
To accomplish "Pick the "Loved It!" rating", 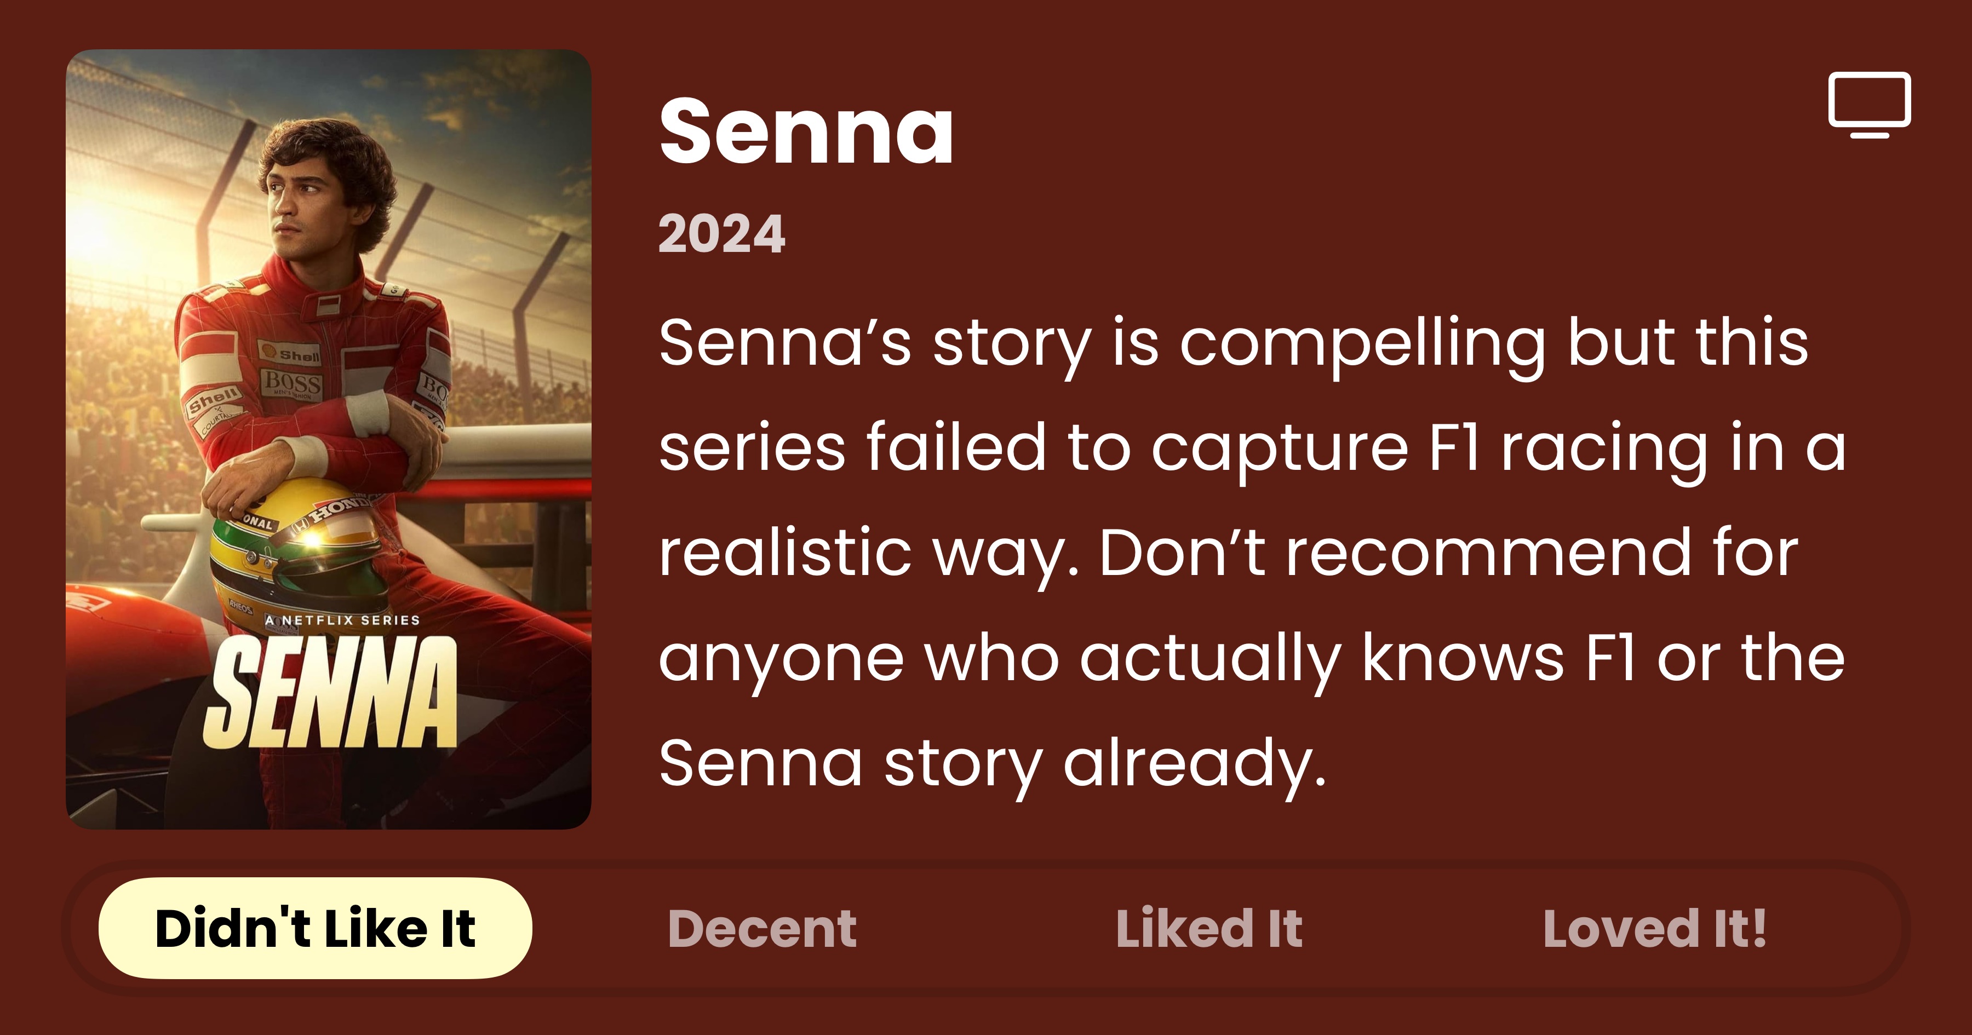I will pos(1654,929).
